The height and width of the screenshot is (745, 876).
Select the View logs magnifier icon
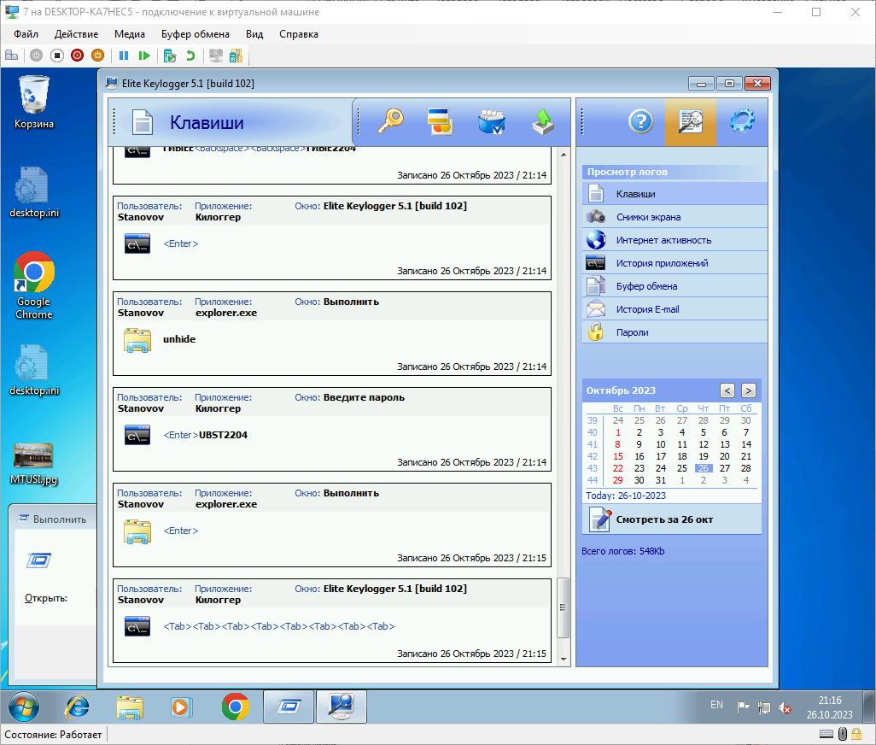pyautogui.click(x=691, y=122)
